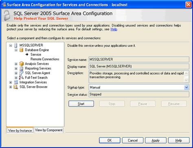Click the Full-Text Search icon

(x=21, y=77)
